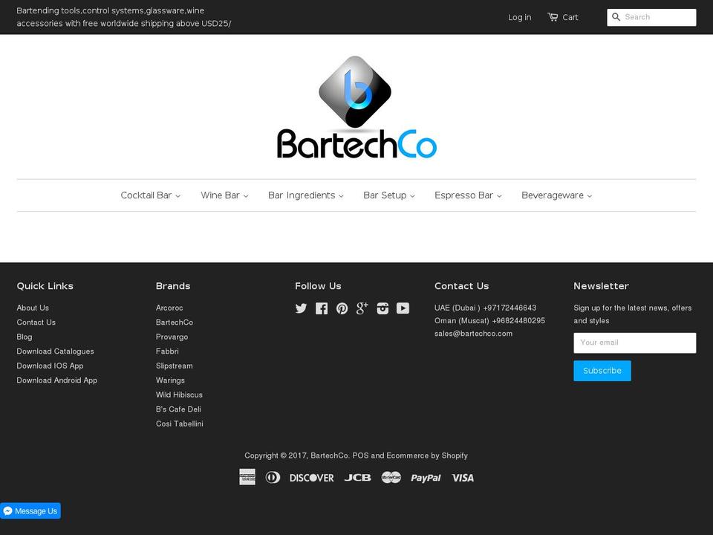713x535 pixels.
Task: Open the Provargo brand link
Action: 172,337
